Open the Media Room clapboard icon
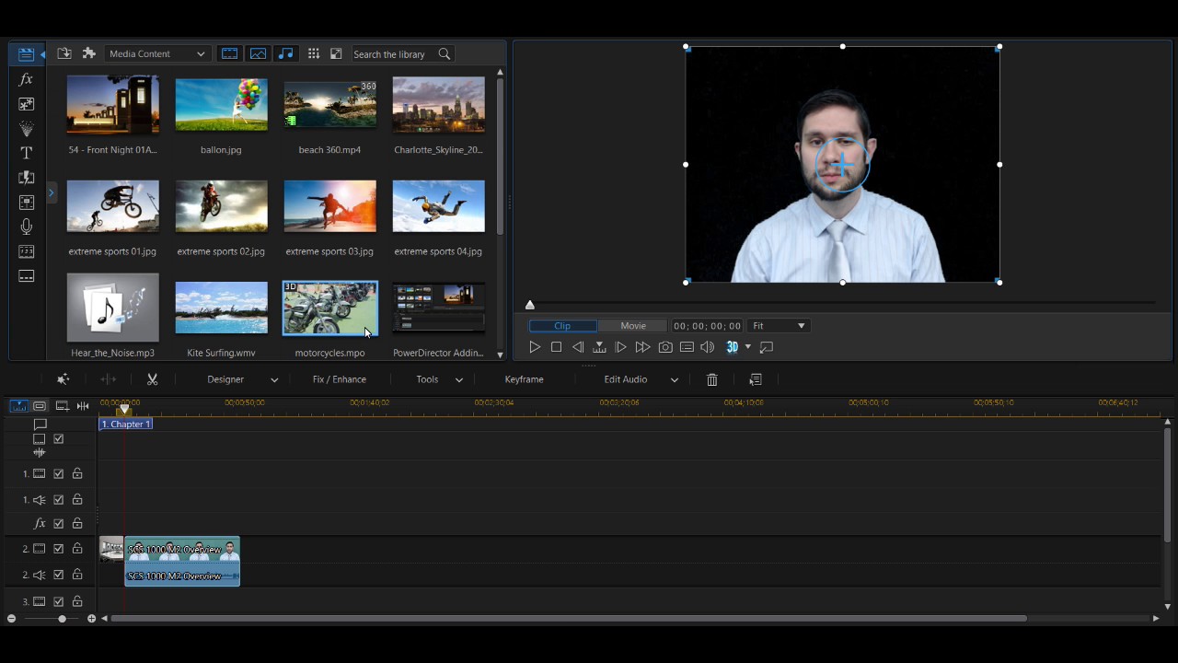The height and width of the screenshot is (663, 1178). (26, 54)
